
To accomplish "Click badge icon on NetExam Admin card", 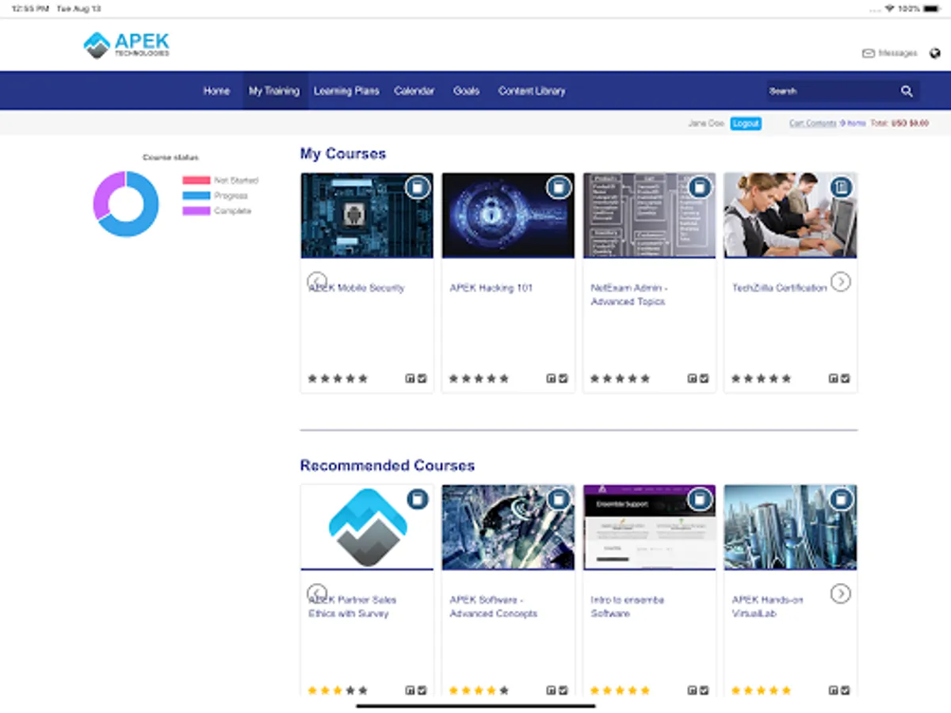I will coord(699,188).
